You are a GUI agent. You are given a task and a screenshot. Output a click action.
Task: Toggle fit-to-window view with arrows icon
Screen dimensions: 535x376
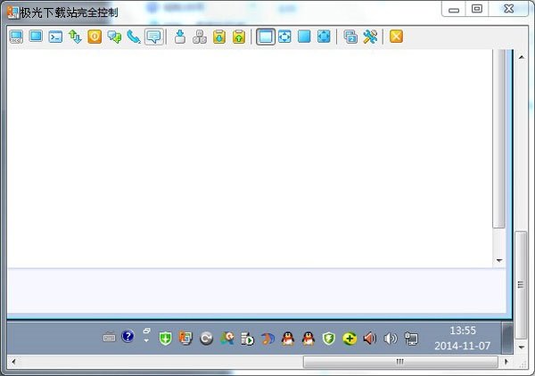(x=284, y=37)
